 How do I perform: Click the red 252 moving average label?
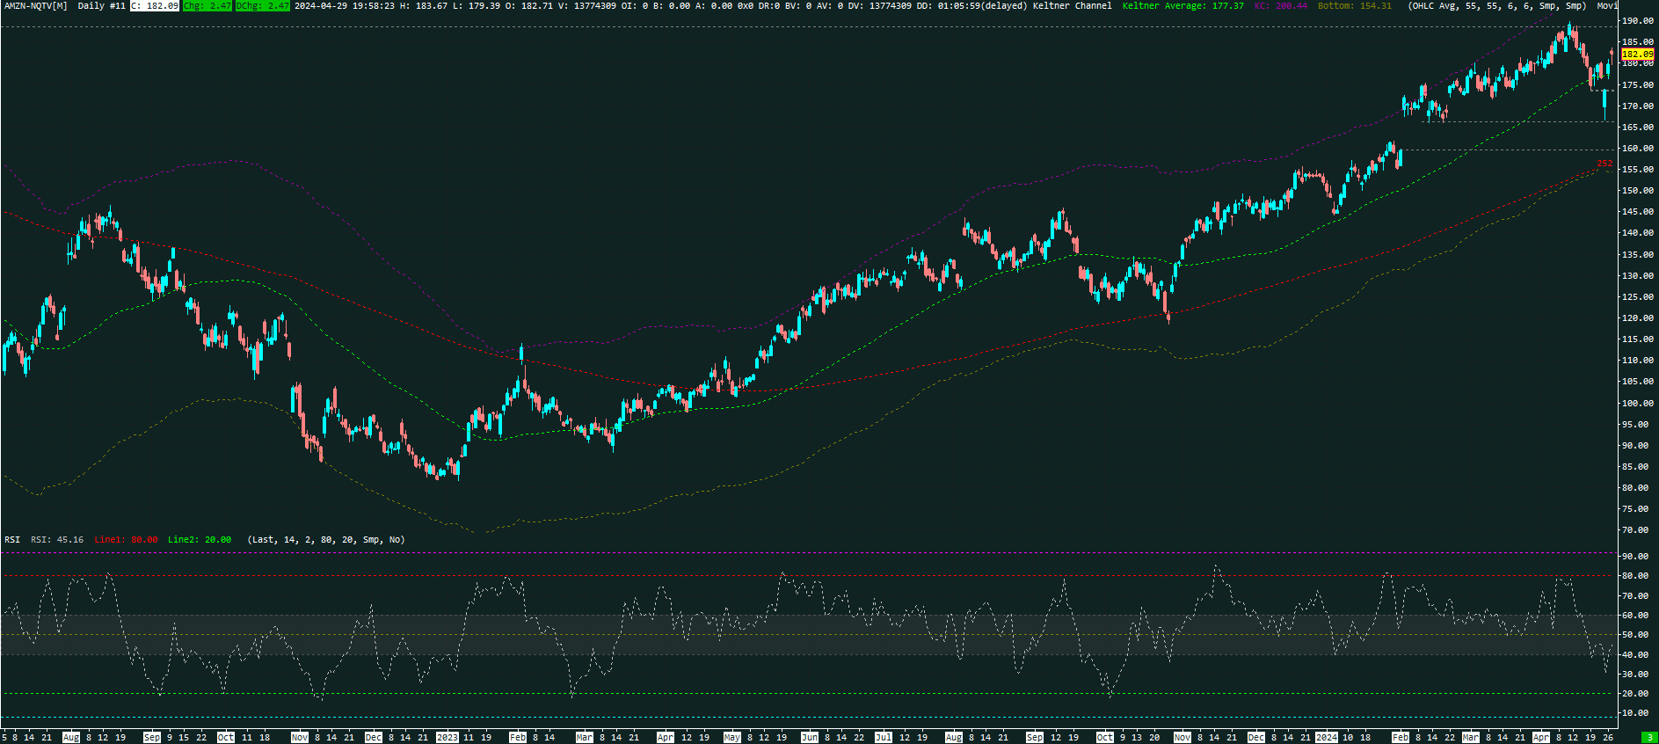point(1604,164)
